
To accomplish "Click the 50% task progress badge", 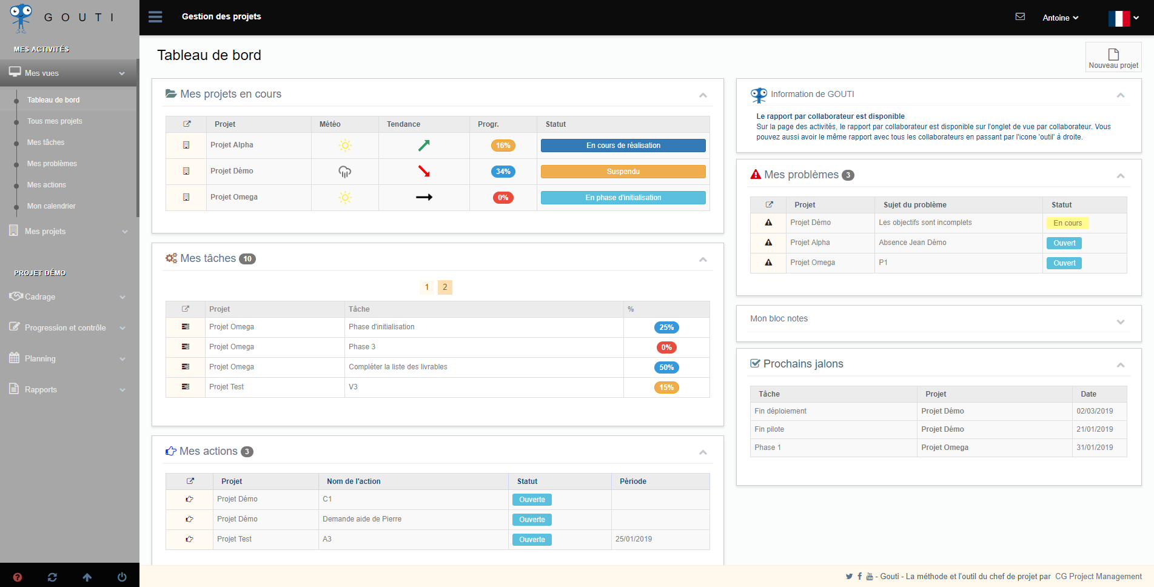I will click(x=666, y=367).
